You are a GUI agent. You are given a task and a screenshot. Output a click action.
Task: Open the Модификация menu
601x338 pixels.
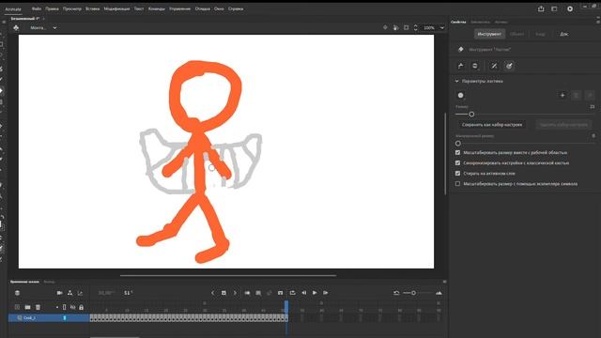[x=116, y=8]
